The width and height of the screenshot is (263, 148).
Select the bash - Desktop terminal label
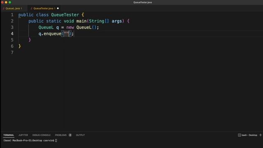click(x=249, y=135)
